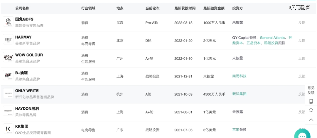The image size is (317, 138).
Task: Open the B+油罐 company logo
Action: click(x=8, y=75)
